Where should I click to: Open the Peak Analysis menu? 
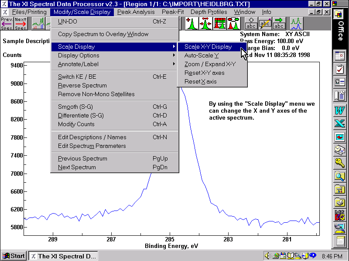(136, 12)
